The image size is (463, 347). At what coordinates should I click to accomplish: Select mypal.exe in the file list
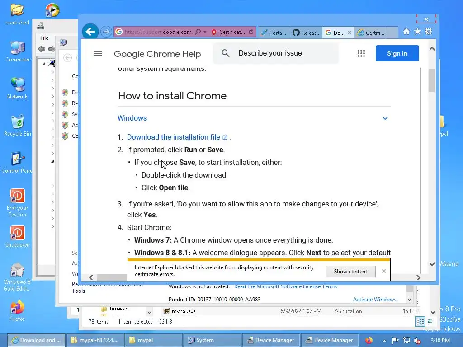(x=184, y=311)
